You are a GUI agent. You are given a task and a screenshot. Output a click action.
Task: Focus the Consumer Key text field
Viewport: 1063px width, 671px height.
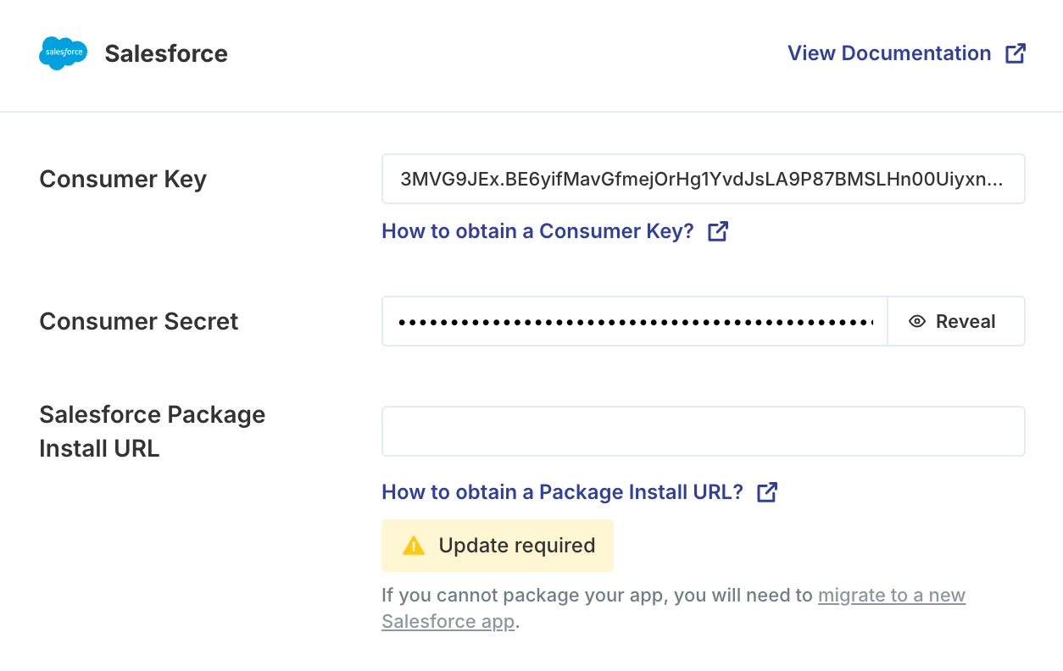click(703, 179)
